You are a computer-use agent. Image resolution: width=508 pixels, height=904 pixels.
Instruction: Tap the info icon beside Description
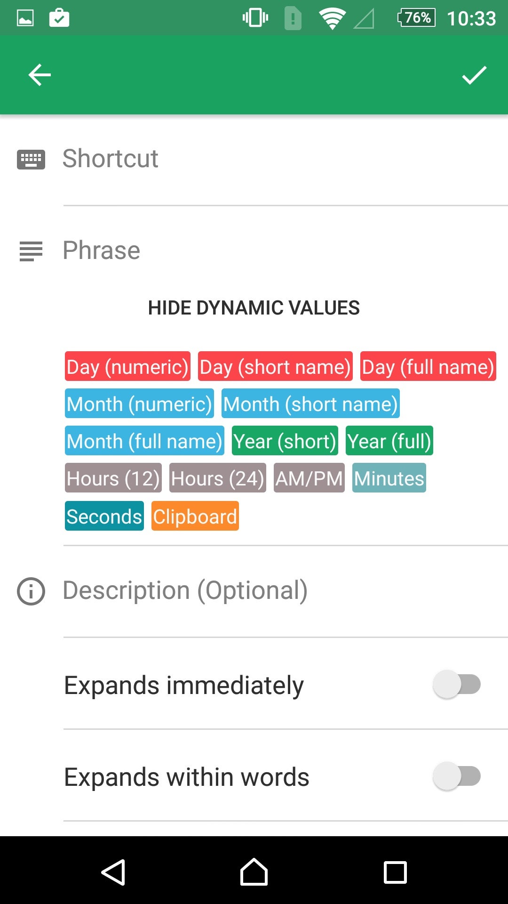point(31,591)
